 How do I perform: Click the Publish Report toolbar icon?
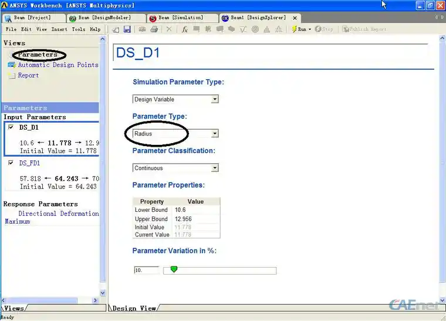(346, 29)
